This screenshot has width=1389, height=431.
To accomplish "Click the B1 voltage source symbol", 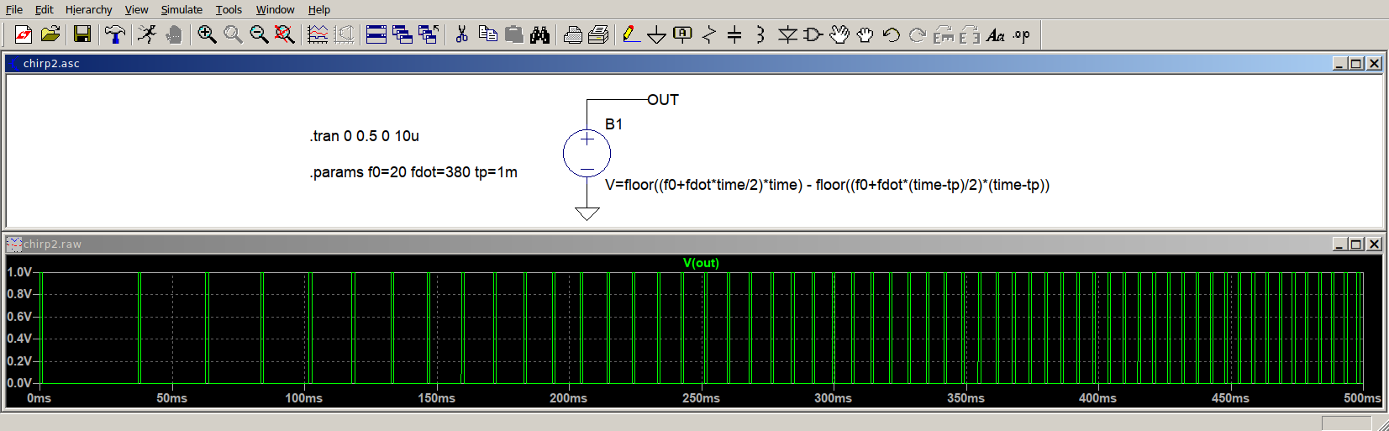I will point(587,153).
